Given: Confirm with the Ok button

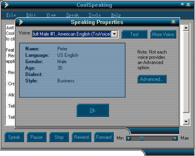Looking at the screenshot, I should 93,110.
